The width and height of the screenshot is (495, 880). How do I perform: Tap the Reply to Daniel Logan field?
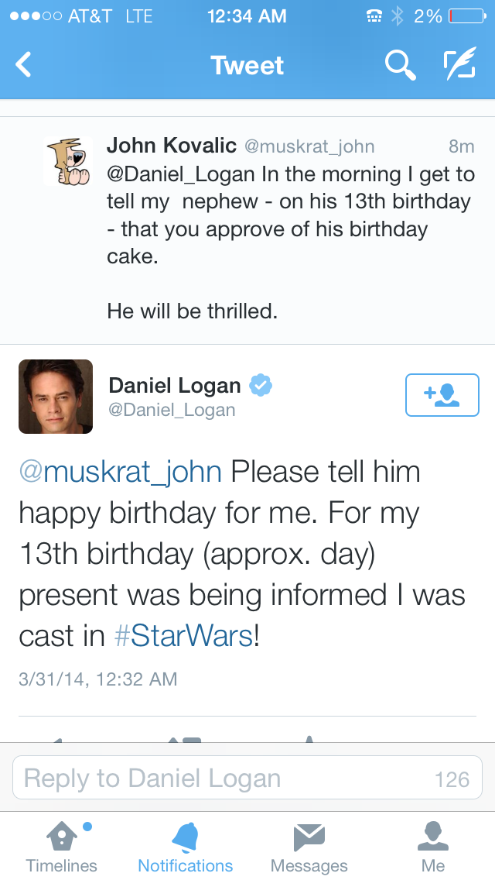[224, 779]
